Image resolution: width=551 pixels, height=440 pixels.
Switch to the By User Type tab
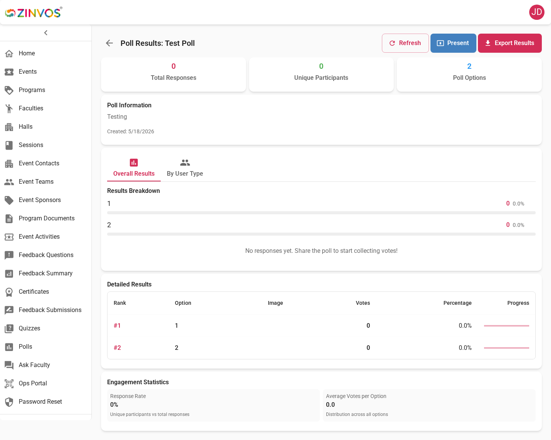click(x=185, y=168)
